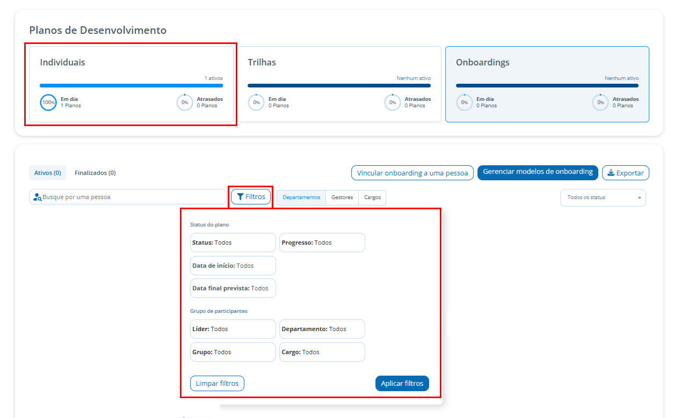The image size is (675, 418).
Task: Select the Trilhas card title
Action: [x=262, y=62]
